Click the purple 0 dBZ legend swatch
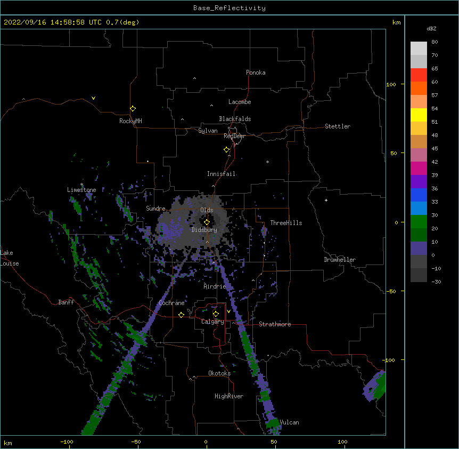 click(419, 248)
